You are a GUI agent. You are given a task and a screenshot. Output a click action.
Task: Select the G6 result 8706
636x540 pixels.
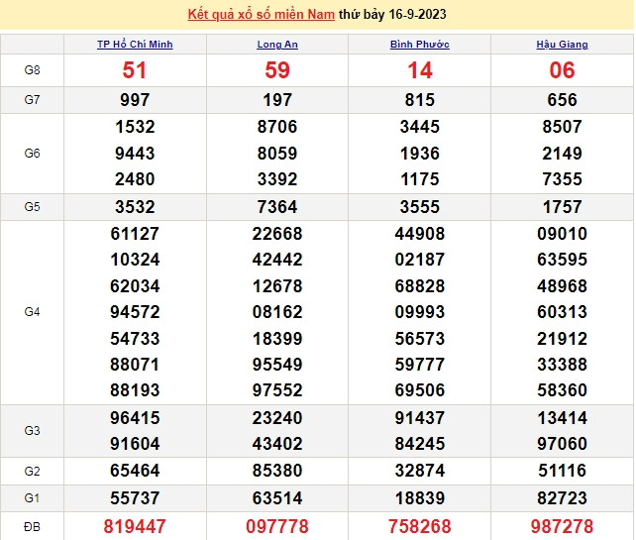[277, 127]
